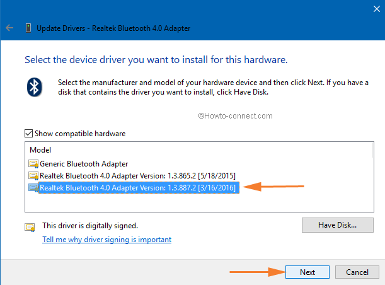Click the certificate icon of version 1.3.887.2 driver
The width and height of the screenshot is (385, 285).
(33, 188)
